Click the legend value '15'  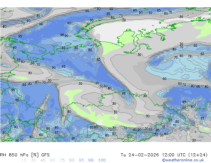(24, 160)
